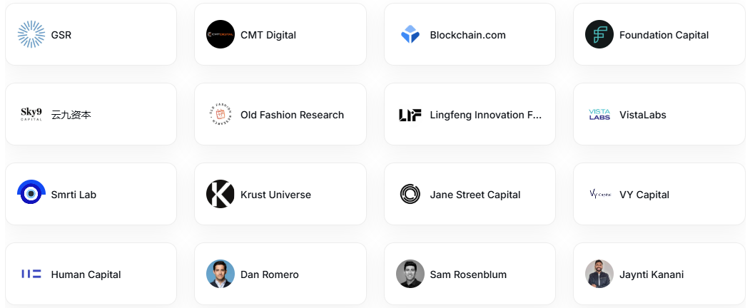Click Dan Romero's profile photo

pos(221,274)
